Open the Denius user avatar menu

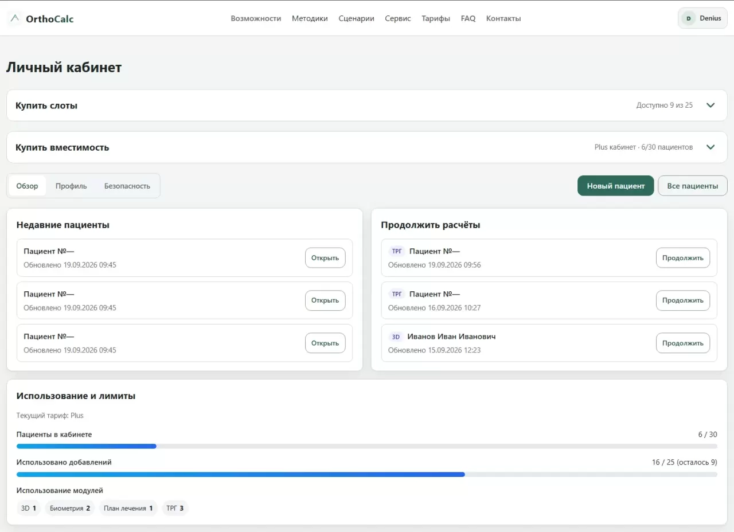702,18
